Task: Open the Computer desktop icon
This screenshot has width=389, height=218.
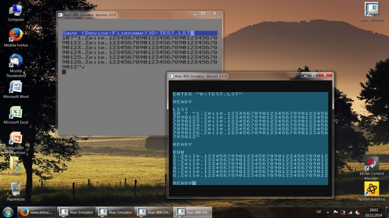Action: point(16,13)
